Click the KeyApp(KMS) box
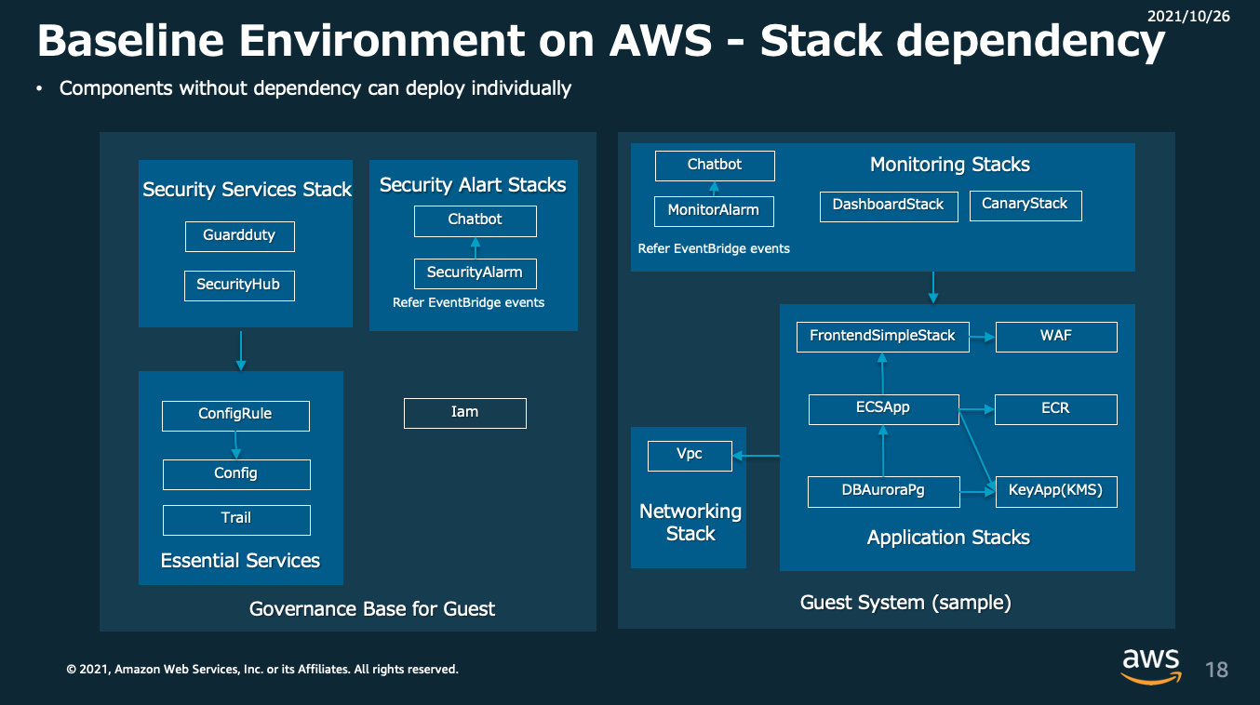 click(x=1056, y=491)
